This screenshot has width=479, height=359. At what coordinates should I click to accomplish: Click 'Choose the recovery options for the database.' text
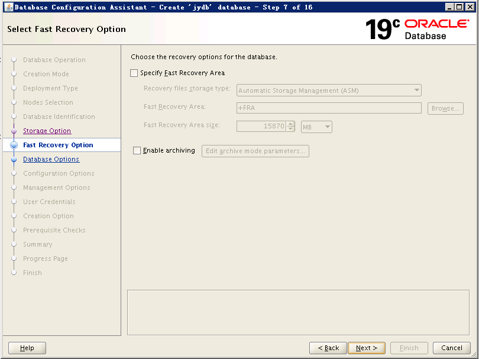[x=204, y=57]
